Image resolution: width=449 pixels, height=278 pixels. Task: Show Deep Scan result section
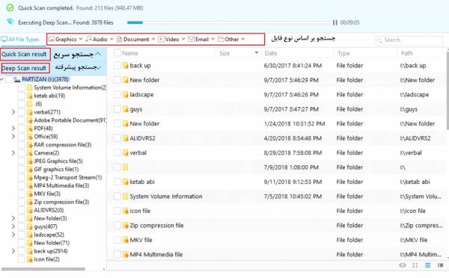tap(24, 68)
